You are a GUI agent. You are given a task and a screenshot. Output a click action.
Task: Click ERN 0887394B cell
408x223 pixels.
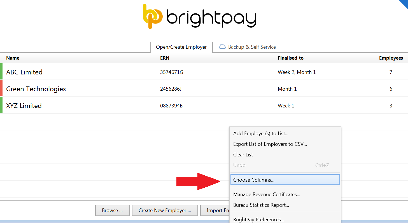pos(171,106)
